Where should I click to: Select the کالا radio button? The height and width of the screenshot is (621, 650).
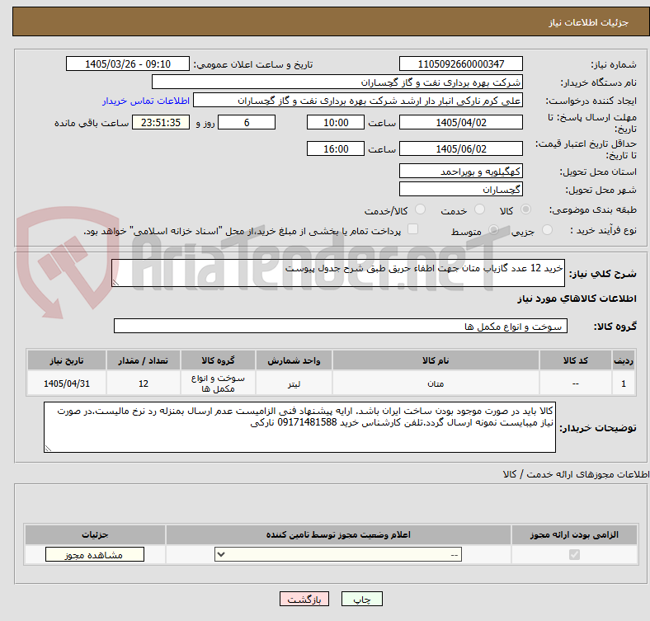[x=525, y=209]
